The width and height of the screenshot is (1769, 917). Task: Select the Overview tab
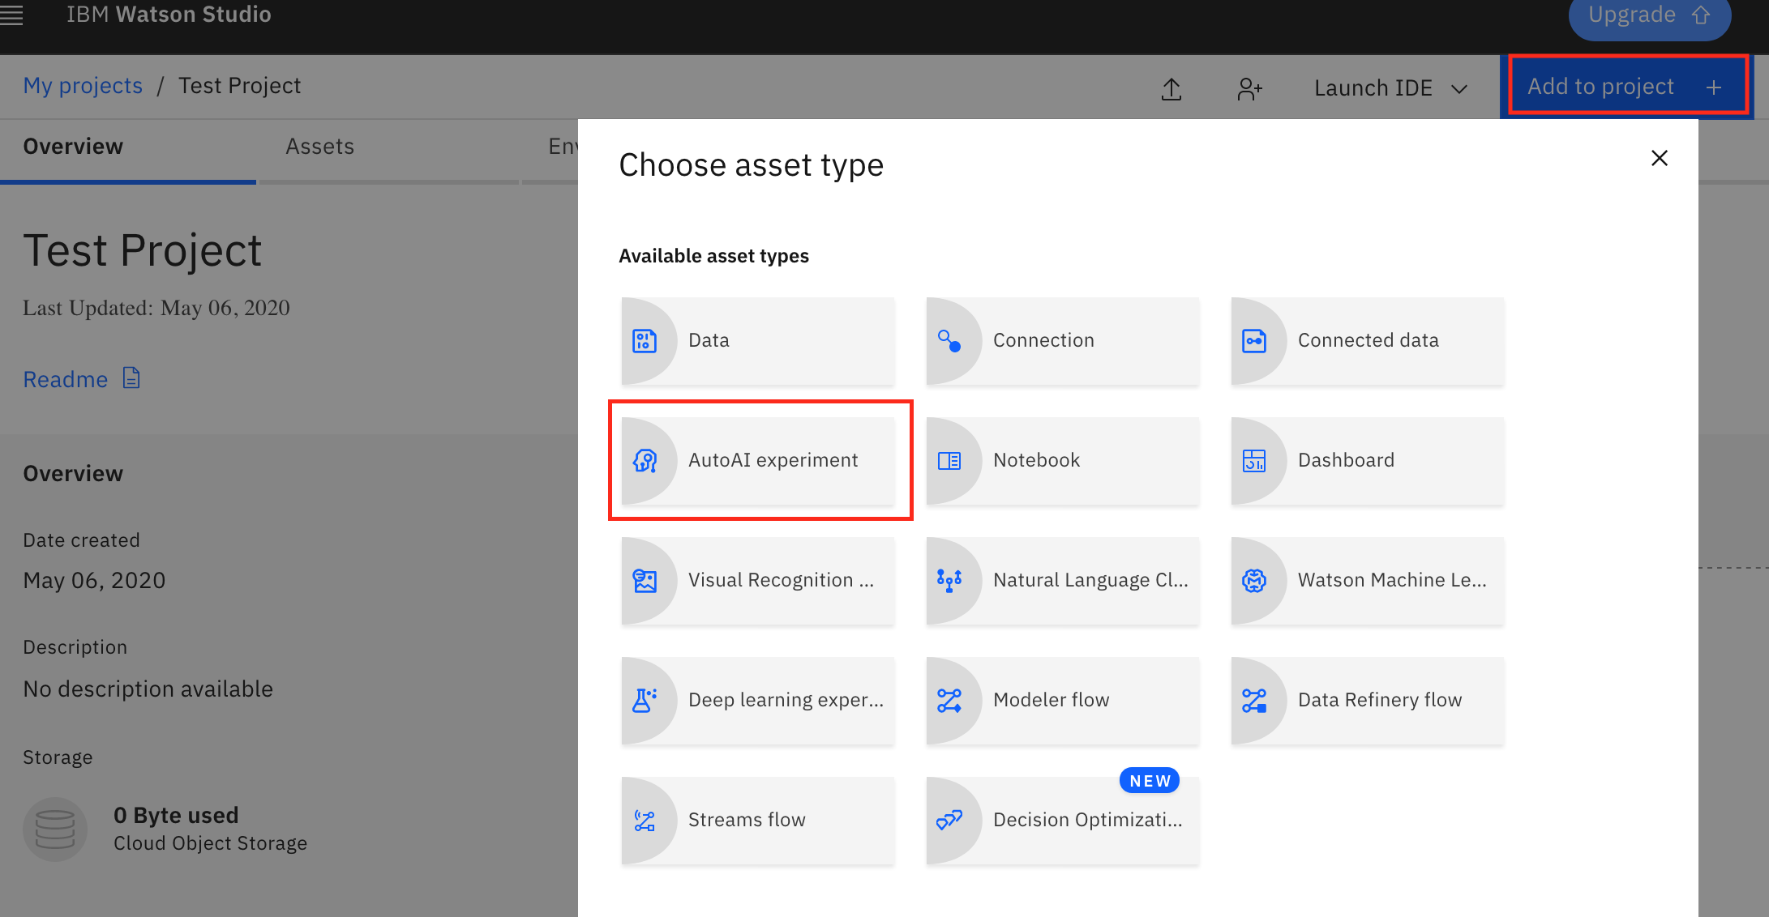click(x=73, y=147)
